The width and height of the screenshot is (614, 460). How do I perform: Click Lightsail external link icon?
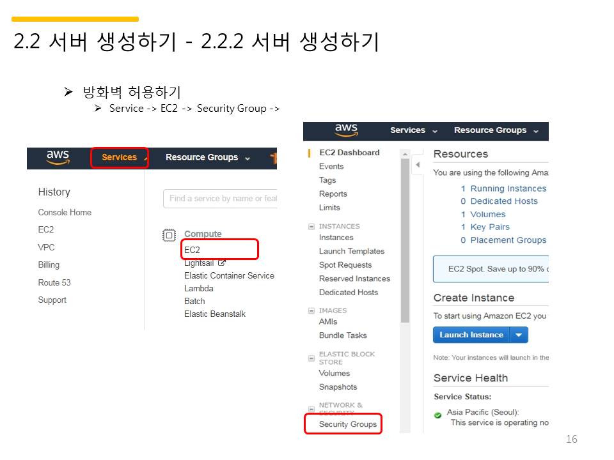coord(222,263)
